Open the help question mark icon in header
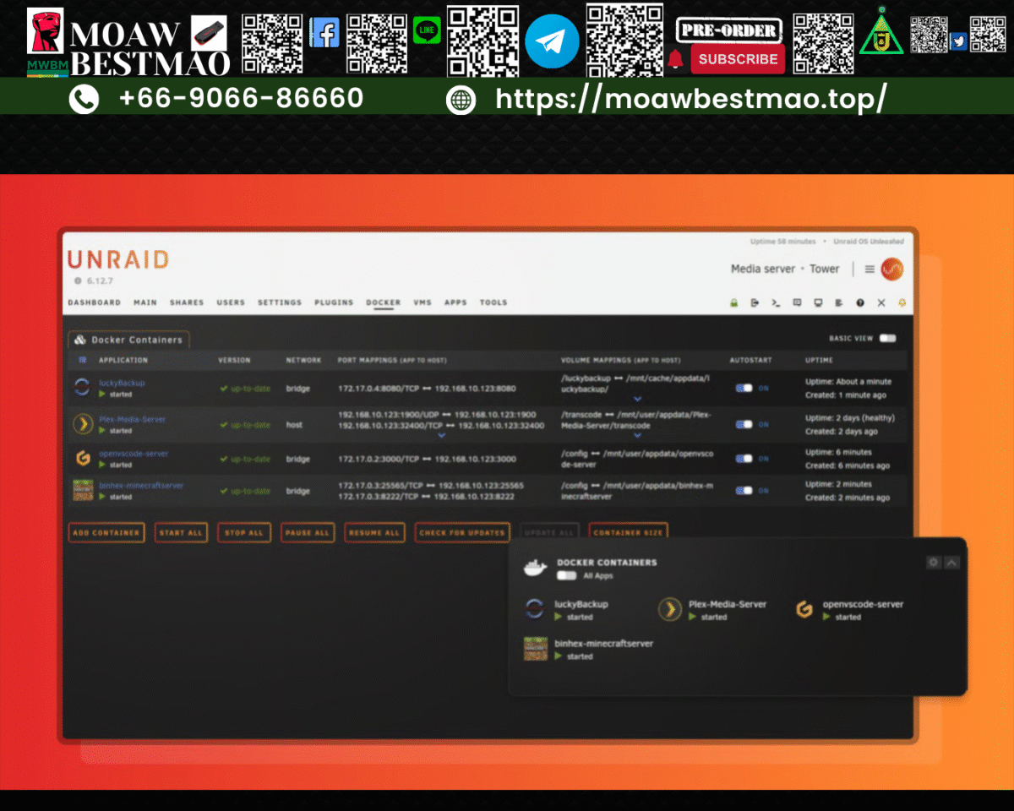 click(x=859, y=302)
